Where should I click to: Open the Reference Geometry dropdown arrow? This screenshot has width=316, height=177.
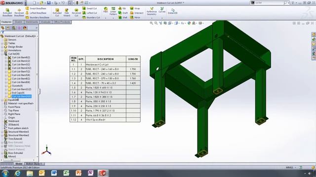pyautogui.click(x=152, y=18)
